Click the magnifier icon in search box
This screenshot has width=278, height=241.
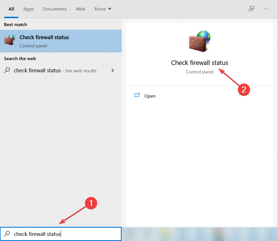pos(7,234)
